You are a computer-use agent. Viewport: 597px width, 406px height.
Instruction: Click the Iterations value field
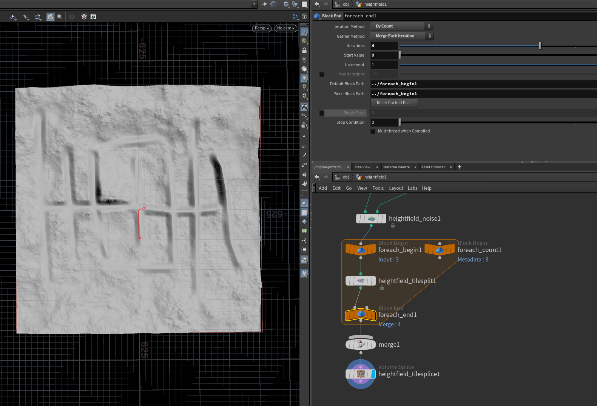(384, 46)
